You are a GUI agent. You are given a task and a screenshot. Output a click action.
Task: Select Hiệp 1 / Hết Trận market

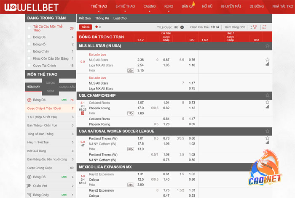pyautogui.click(x=51, y=142)
